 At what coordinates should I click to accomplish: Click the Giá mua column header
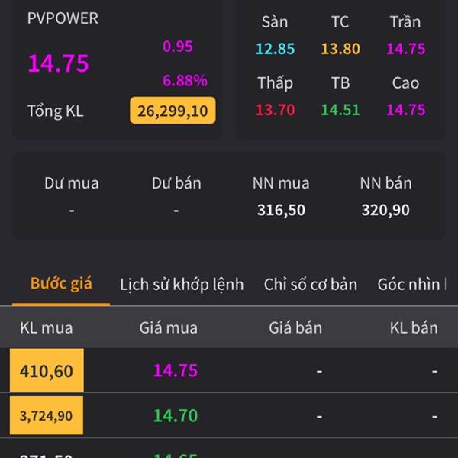169,327
